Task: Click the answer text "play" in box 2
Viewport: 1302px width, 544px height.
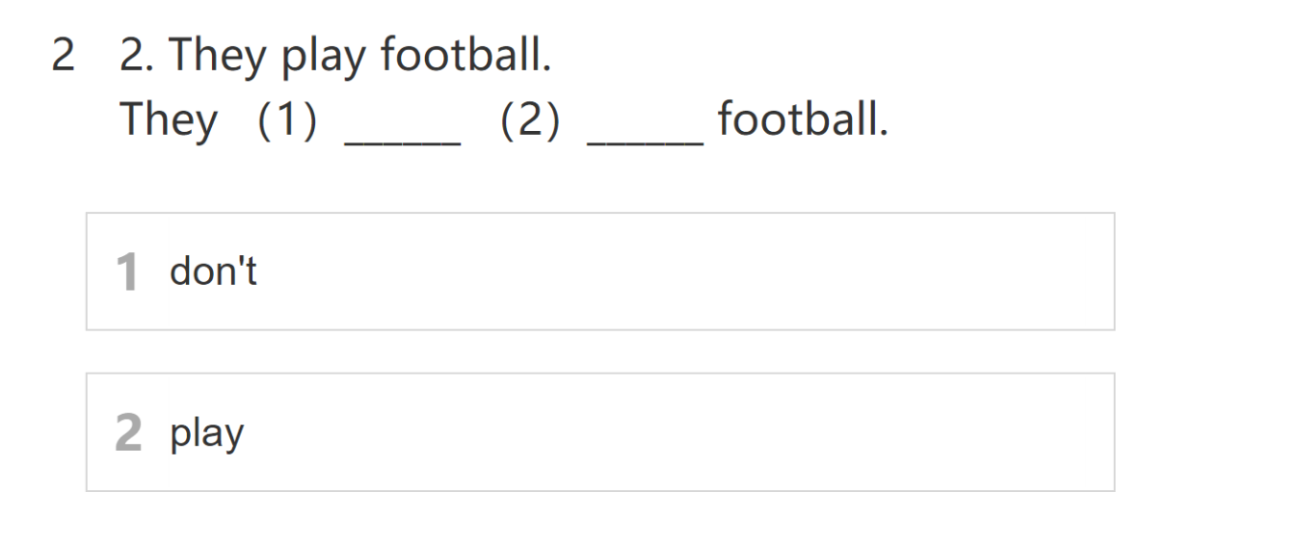Action: 207,433
